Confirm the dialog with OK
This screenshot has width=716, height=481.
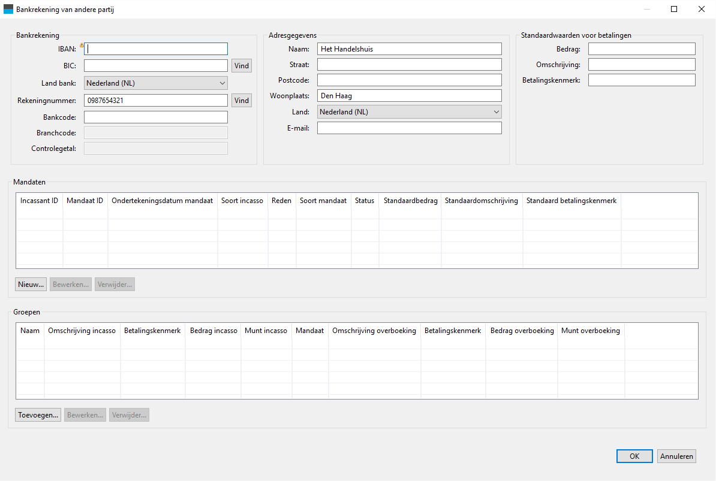(634, 456)
